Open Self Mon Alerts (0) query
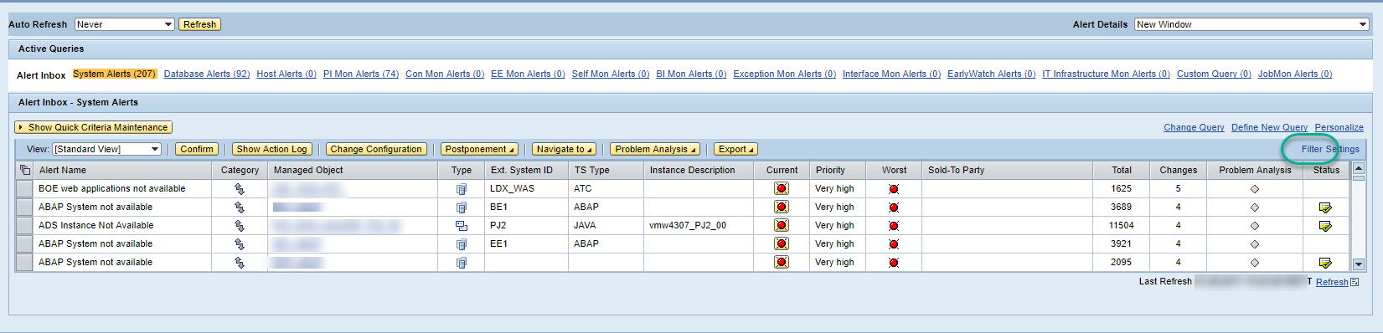The image size is (1383, 333). pos(611,74)
